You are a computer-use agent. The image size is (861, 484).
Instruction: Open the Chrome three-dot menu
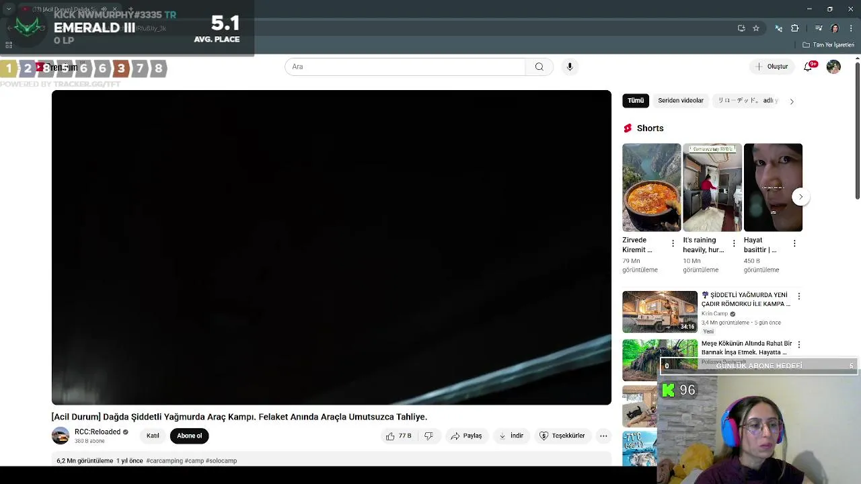850,28
